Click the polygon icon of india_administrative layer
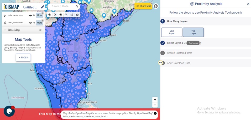Screen dimensions: 251x120 pyautogui.click(x=5, y=23)
